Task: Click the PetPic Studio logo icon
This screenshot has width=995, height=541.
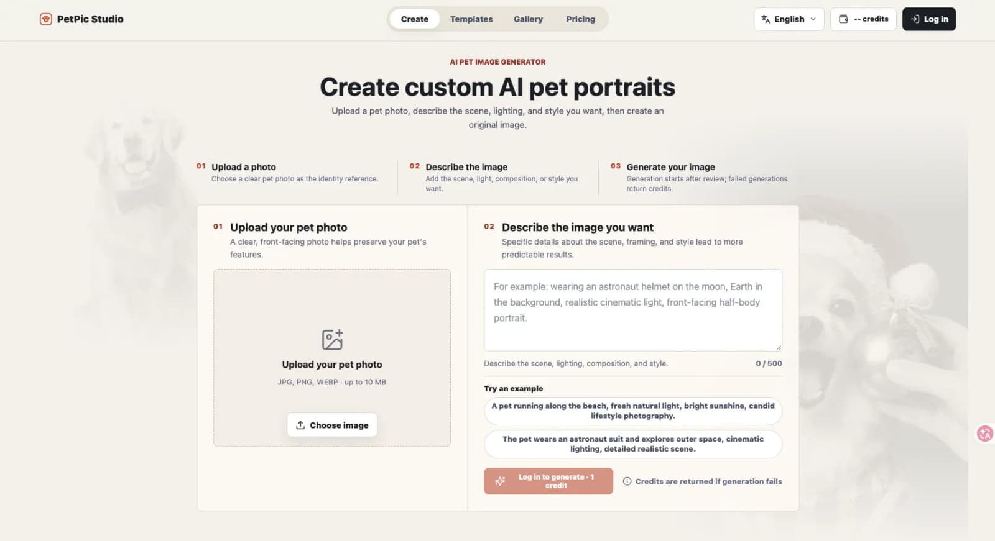Action: coord(45,19)
